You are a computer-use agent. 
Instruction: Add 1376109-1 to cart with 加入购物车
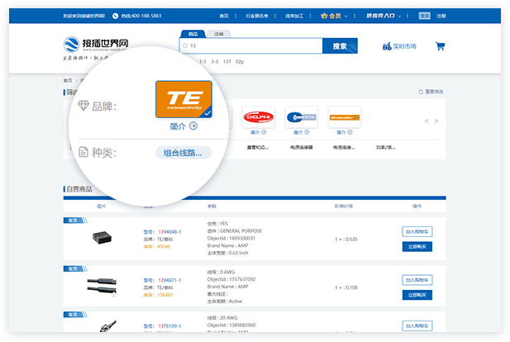click(417, 325)
